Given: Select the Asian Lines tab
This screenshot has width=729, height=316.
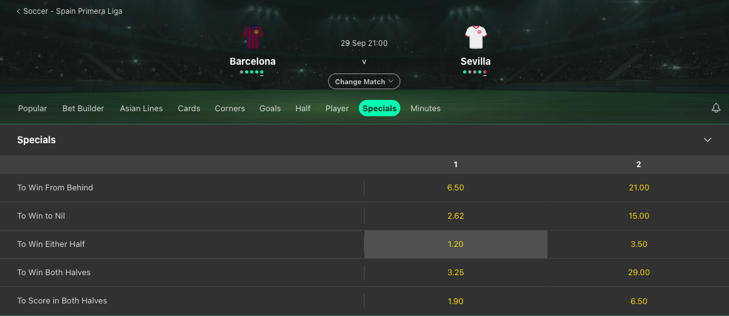Looking at the screenshot, I should tap(141, 108).
